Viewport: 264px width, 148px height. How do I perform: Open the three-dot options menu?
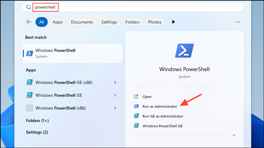(238, 22)
